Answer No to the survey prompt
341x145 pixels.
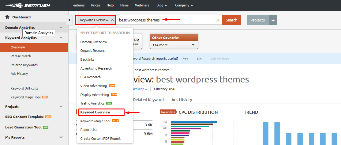199,59
